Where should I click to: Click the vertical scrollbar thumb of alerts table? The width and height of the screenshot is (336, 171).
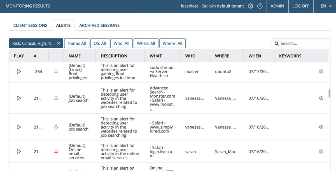point(329,93)
